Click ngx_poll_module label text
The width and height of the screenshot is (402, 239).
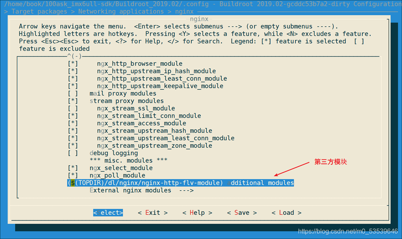[x=118, y=175]
